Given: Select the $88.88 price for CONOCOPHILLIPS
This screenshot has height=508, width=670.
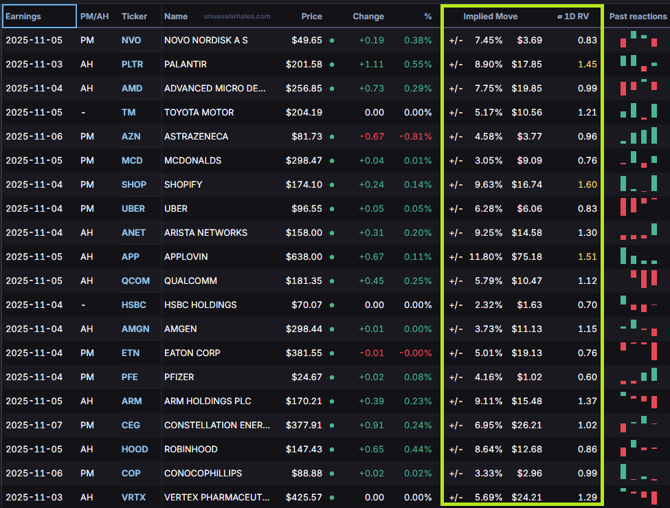Looking at the screenshot, I should (306, 473).
